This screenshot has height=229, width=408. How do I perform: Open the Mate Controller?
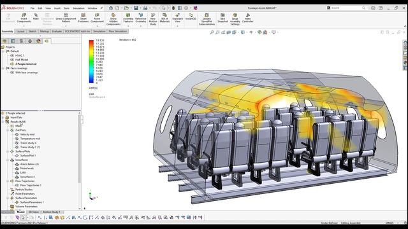[248, 18]
